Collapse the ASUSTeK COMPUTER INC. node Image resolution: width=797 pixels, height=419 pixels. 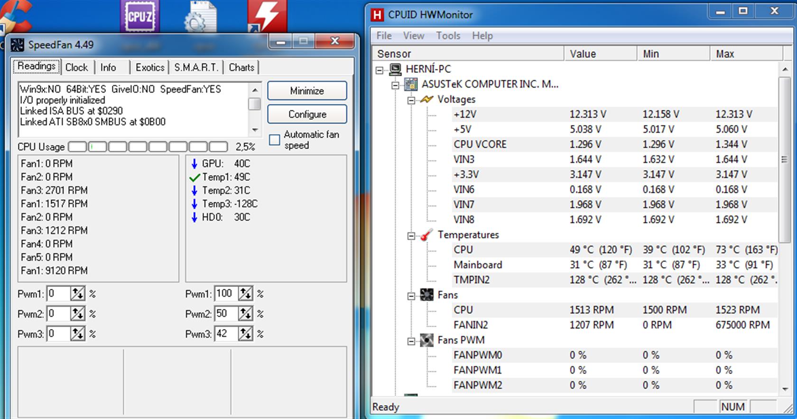395,85
